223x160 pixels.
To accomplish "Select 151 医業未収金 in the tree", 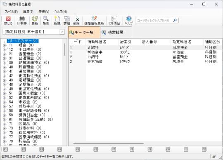I will [x=26, y=93].
